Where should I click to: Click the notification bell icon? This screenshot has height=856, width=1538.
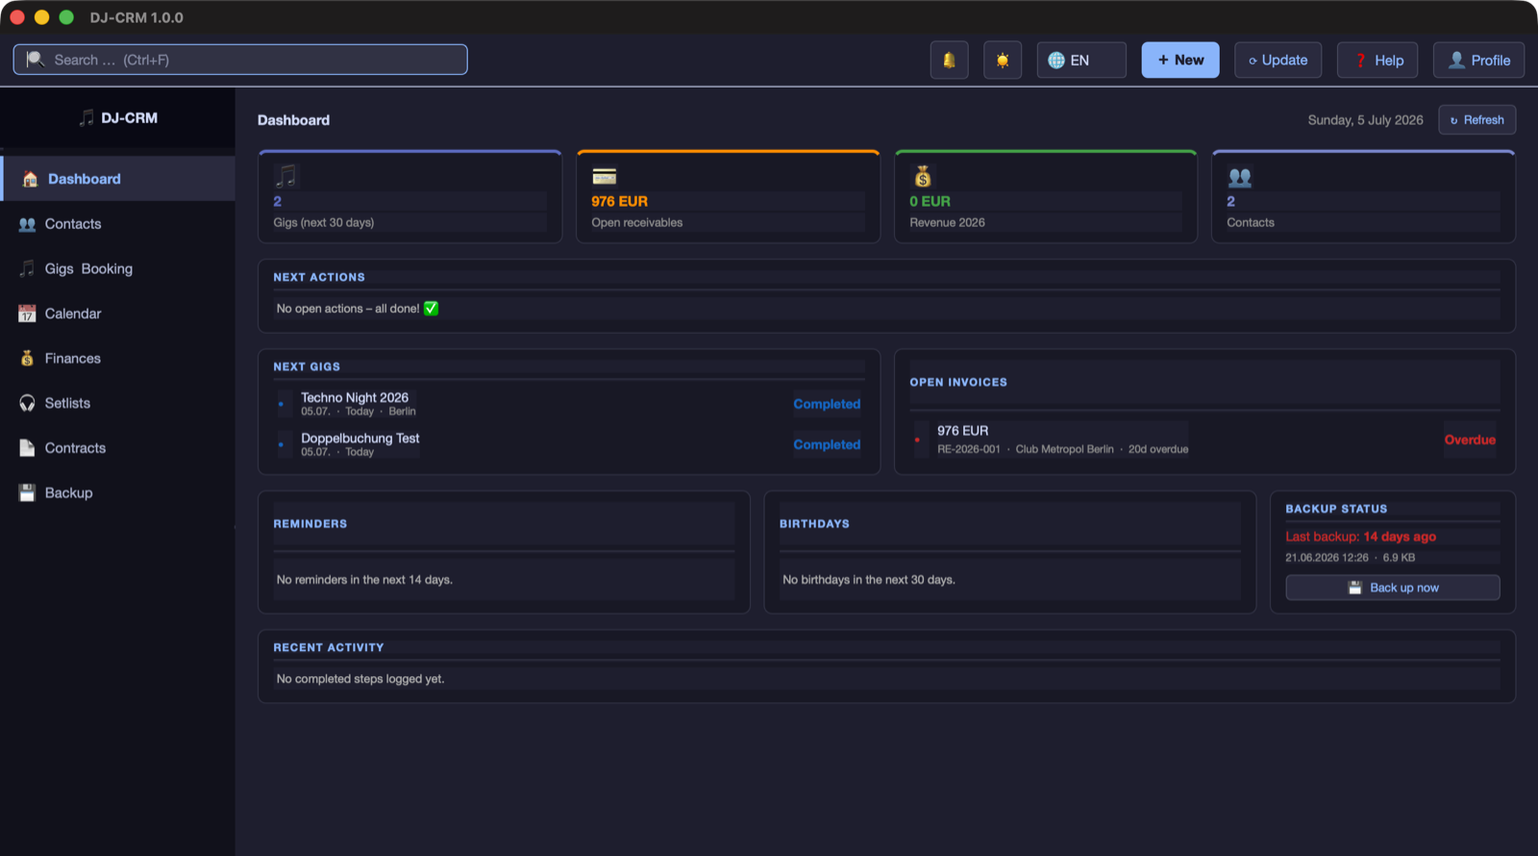pyautogui.click(x=949, y=60)
